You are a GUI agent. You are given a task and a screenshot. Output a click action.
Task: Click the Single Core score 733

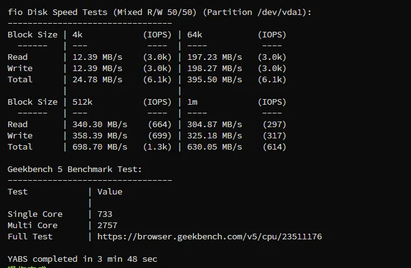105,214
